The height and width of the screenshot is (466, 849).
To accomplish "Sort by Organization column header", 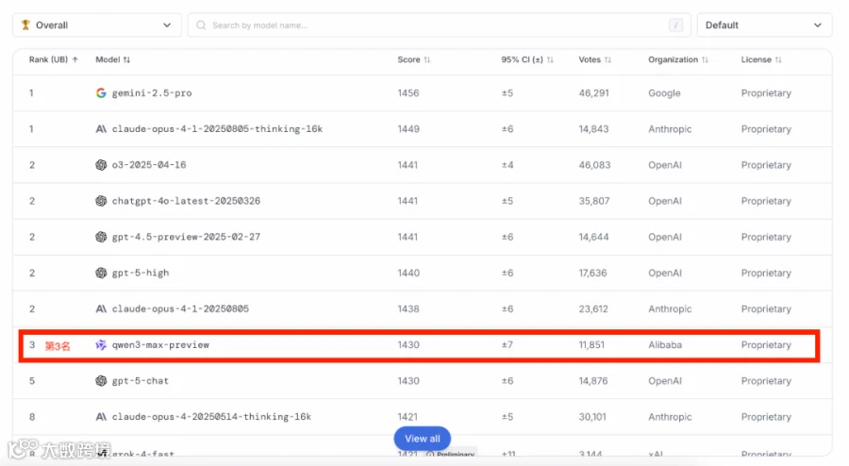I will pos(678,59).
